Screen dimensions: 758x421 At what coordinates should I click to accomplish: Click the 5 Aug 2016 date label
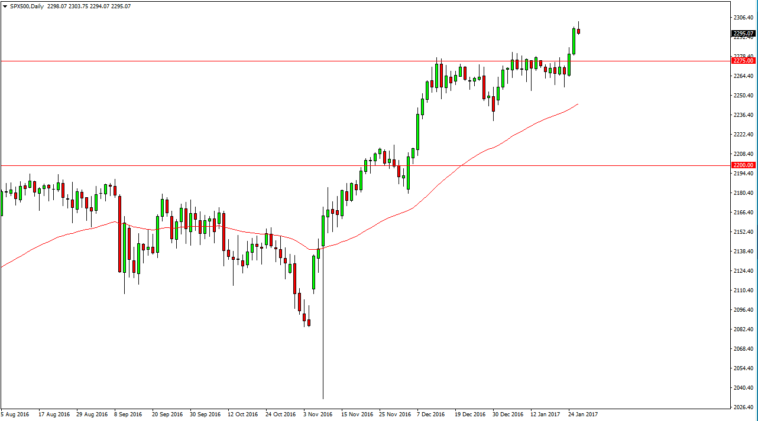(x=14, y=415)
